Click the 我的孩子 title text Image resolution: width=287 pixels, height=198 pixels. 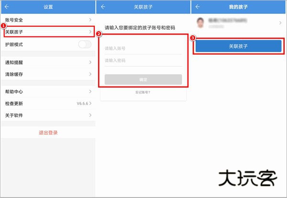238,7
